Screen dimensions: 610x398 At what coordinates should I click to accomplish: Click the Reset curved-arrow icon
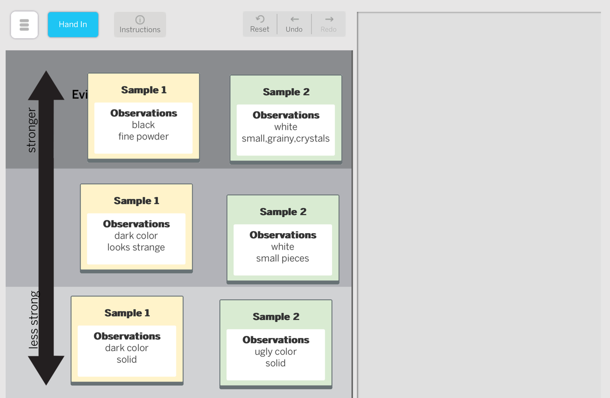tap(259, 19)
